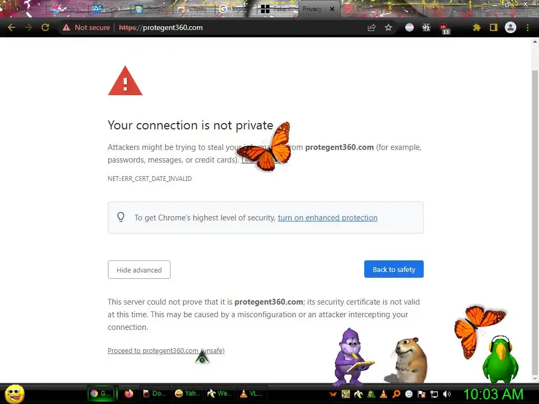Open the uBlock extension showing badge 13

[x=444, y=28]
